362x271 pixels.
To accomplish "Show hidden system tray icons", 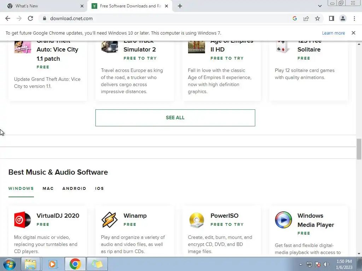I will tap(300, 265).
